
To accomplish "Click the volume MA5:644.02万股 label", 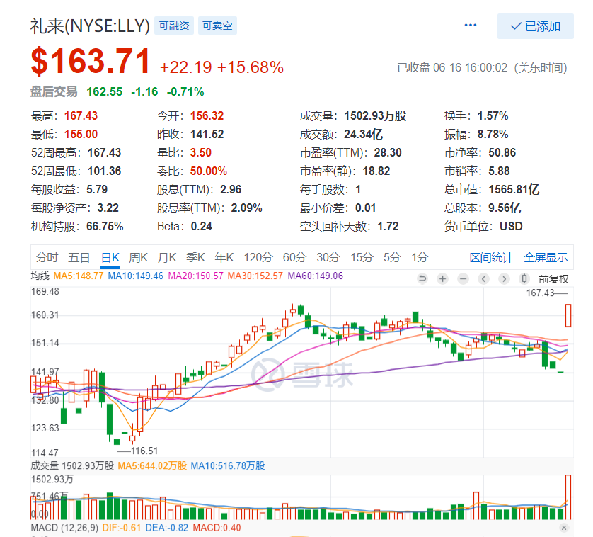I will [152, 465].
